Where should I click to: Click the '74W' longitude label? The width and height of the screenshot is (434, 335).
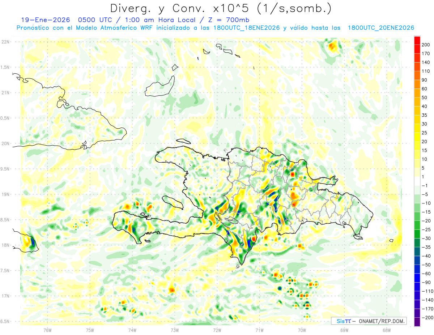132,330
